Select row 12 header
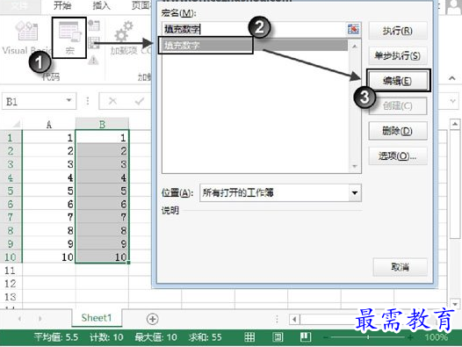Screen dimensions: 462x347 [11, 284]
